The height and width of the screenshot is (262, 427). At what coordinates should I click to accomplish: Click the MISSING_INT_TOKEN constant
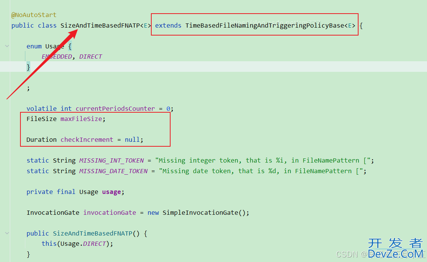[111, 161]
